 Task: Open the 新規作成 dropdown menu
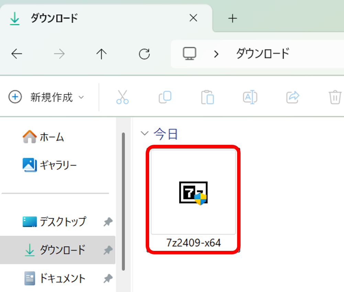tap(46, 97)
